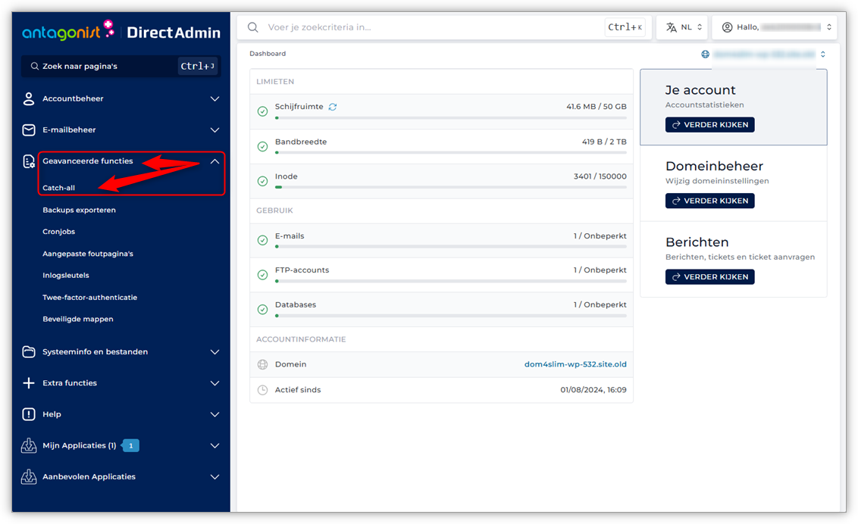
Task: Refresh disk usage next to Schijfruimte
Action: 333,108
